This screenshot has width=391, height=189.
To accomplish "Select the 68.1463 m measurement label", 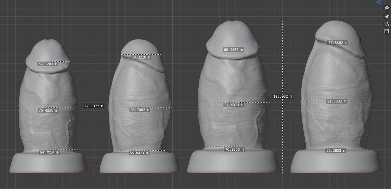I will (233, 50).
